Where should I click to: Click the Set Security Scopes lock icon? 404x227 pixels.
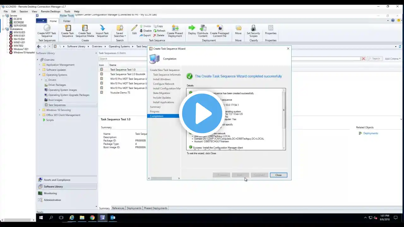pos(253,28)
